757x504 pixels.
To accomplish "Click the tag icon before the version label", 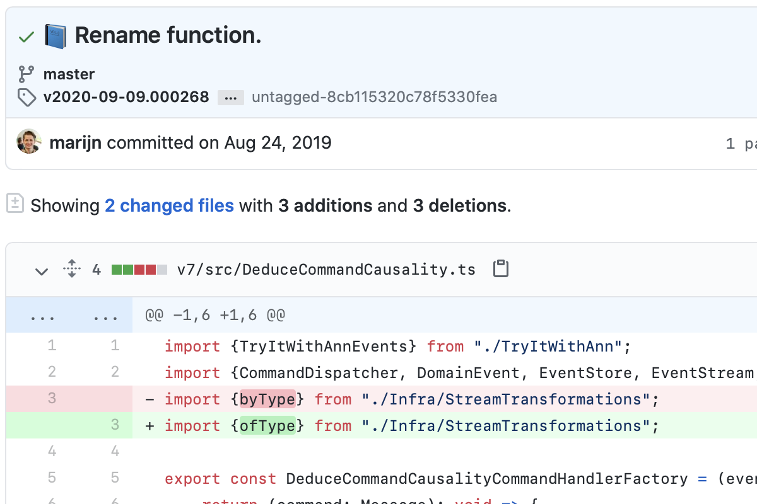I will click(26, 98).
